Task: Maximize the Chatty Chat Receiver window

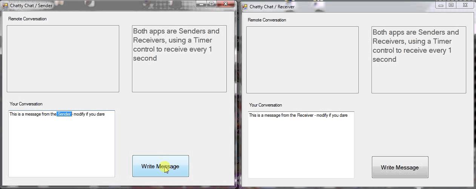Action: click(451, 5)
